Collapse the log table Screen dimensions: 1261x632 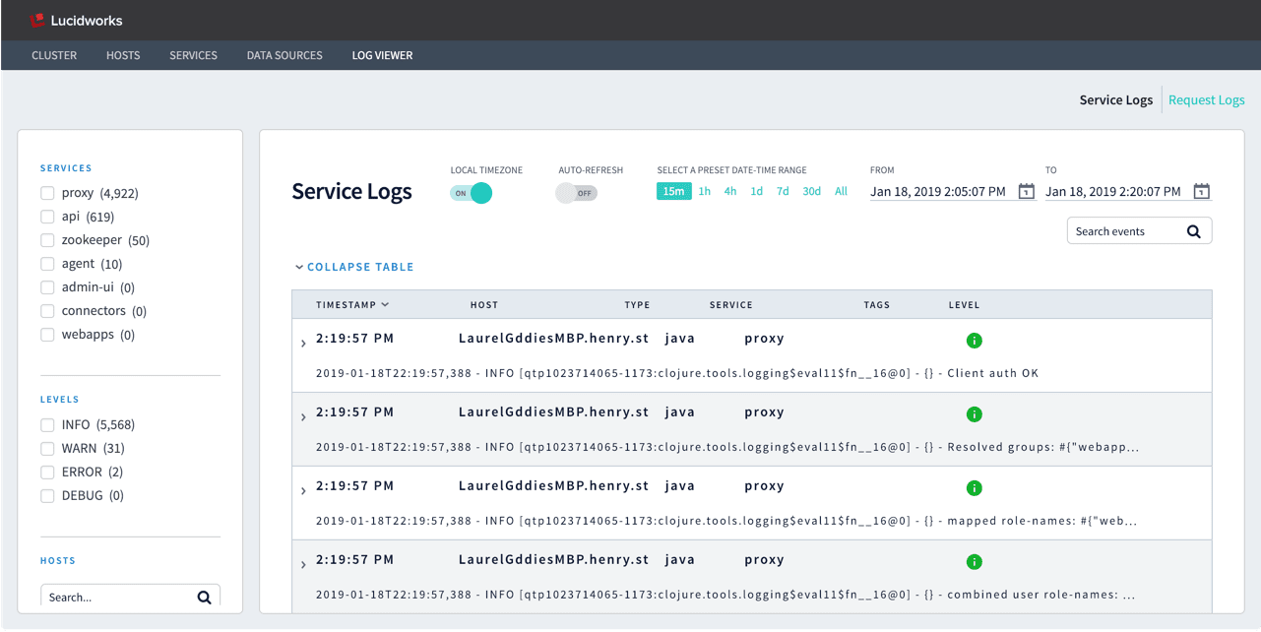pos(353,266)
